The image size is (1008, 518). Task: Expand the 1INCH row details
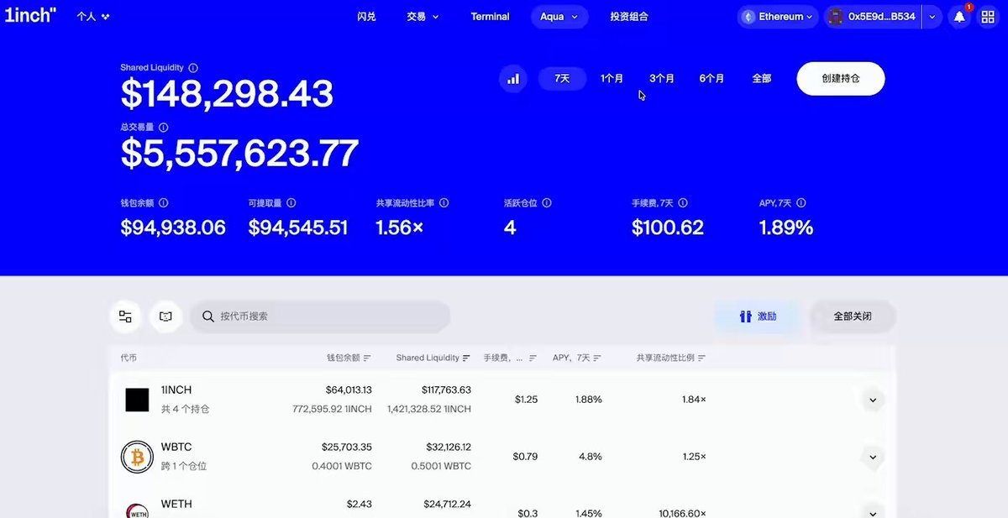point(873,400)
